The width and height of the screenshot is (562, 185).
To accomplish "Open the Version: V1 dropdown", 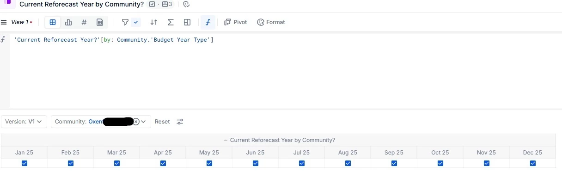I will pyautogui.click(x=24, y=122).
